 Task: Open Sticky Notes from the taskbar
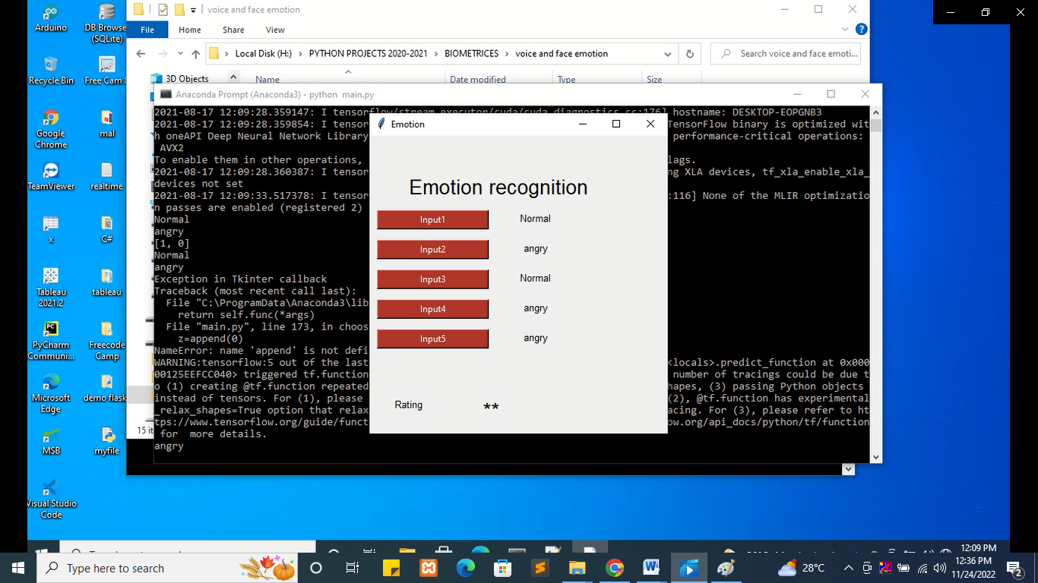[391, 568]
